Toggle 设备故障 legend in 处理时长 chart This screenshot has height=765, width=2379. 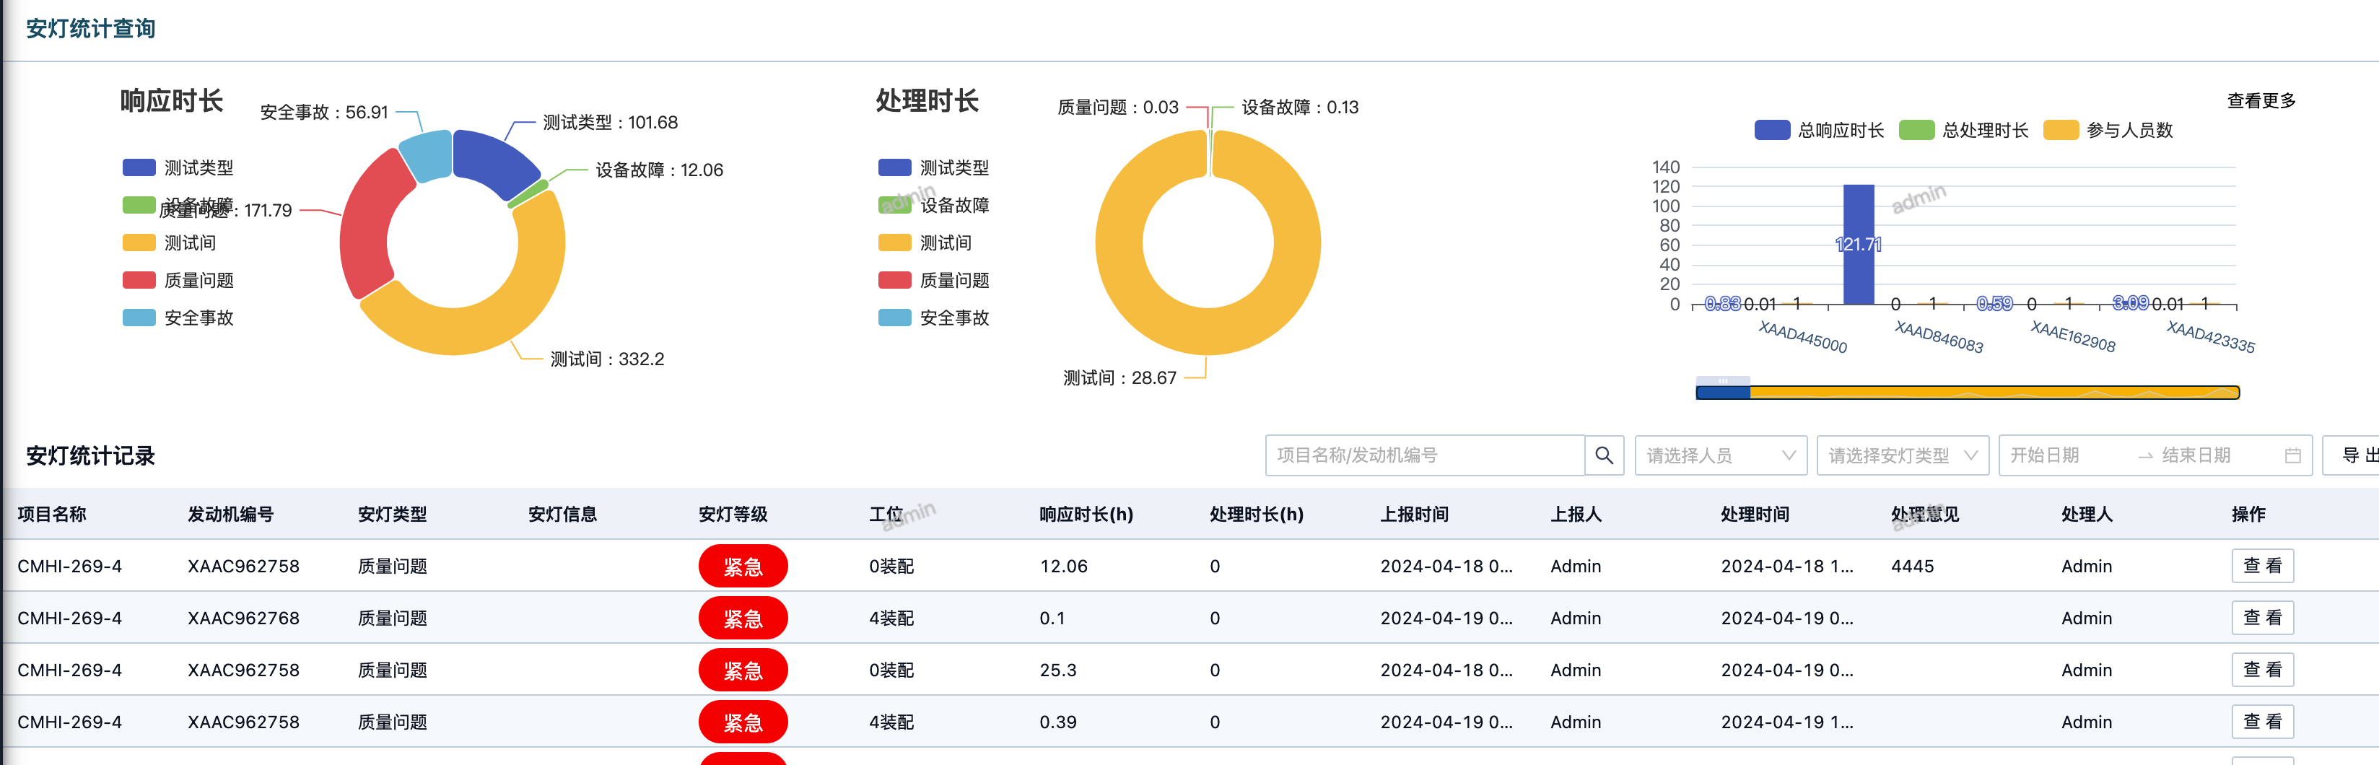(x=934, y=205)
